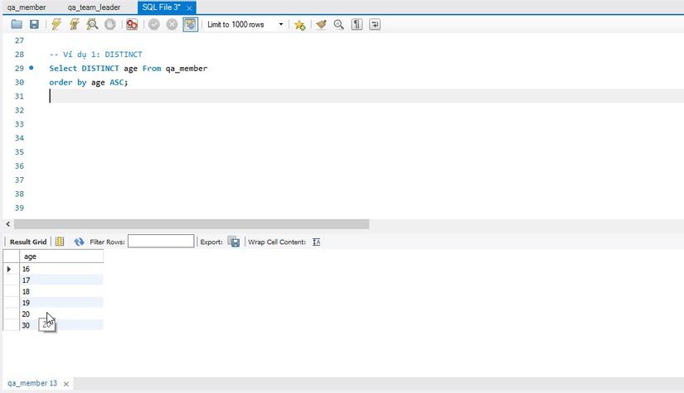
Task: Click the comment 'Ví dụ 1: DISTINCT'
Action: [x=103, y=55]
